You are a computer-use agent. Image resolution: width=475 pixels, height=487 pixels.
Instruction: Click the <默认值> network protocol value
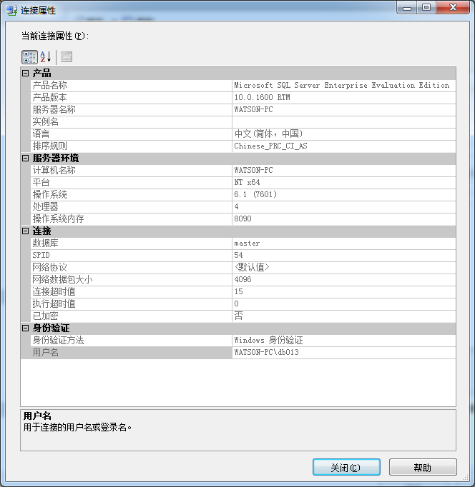tap(252, 267)
